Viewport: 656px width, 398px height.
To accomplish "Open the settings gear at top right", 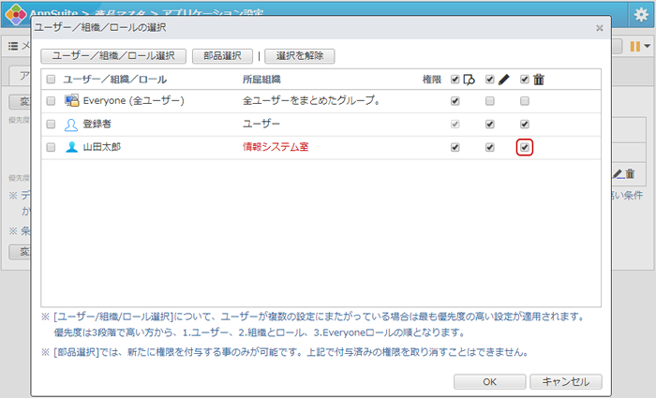I will pos(641,14).
